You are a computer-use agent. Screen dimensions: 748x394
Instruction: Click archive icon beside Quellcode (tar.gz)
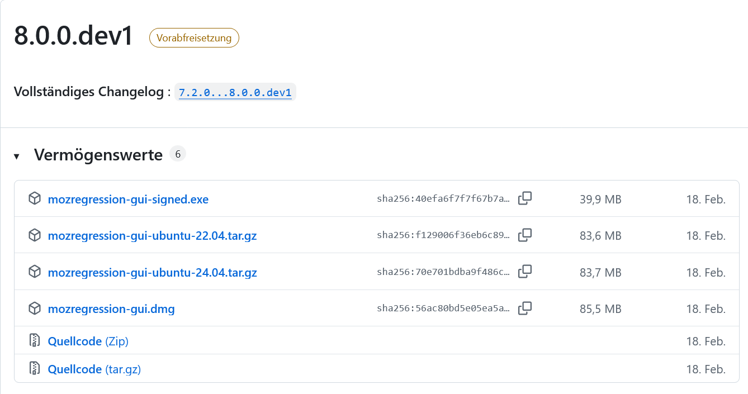tap(35, 368)
